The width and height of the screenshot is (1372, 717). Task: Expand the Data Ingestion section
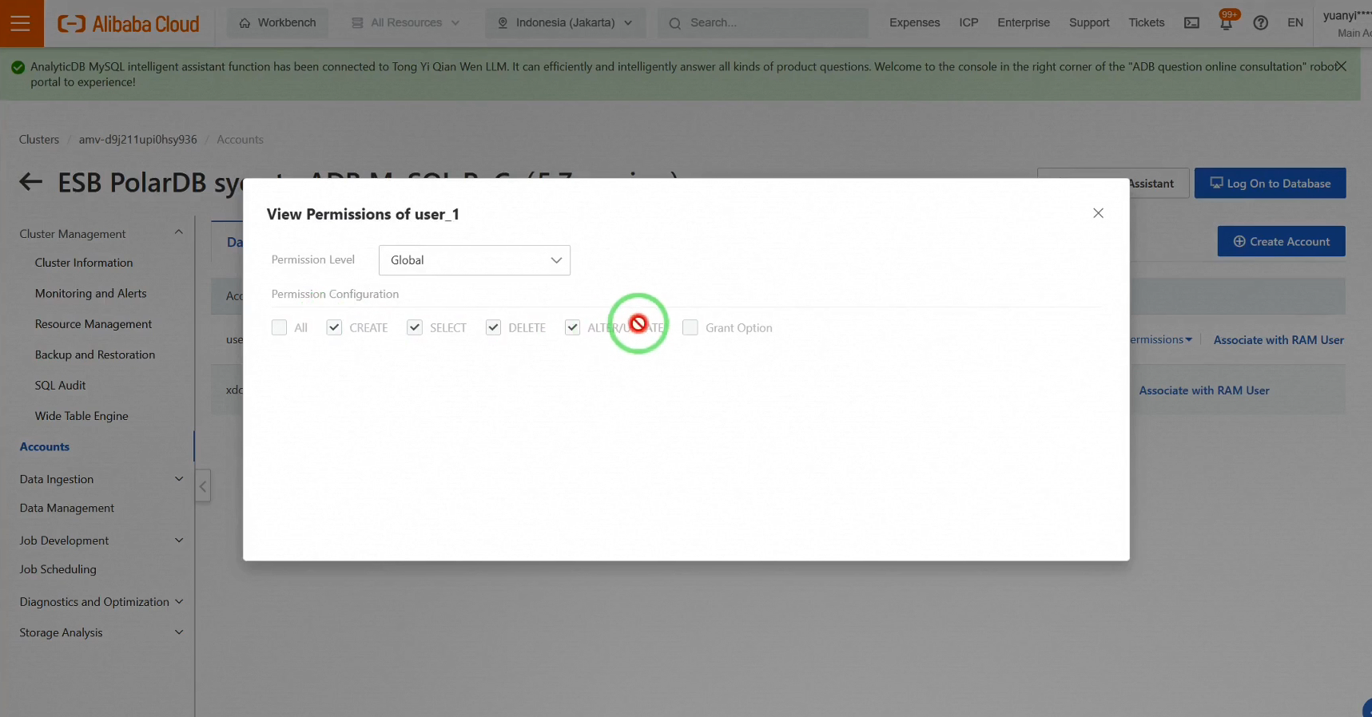click(x=179, y=479)
